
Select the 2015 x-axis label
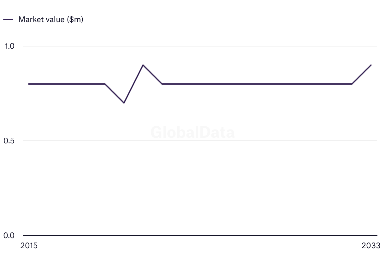29,246
